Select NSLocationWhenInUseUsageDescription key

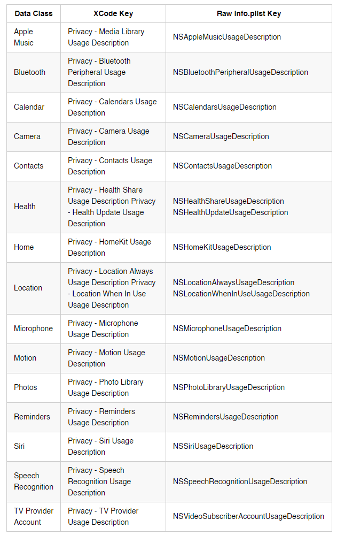(241, 294)
